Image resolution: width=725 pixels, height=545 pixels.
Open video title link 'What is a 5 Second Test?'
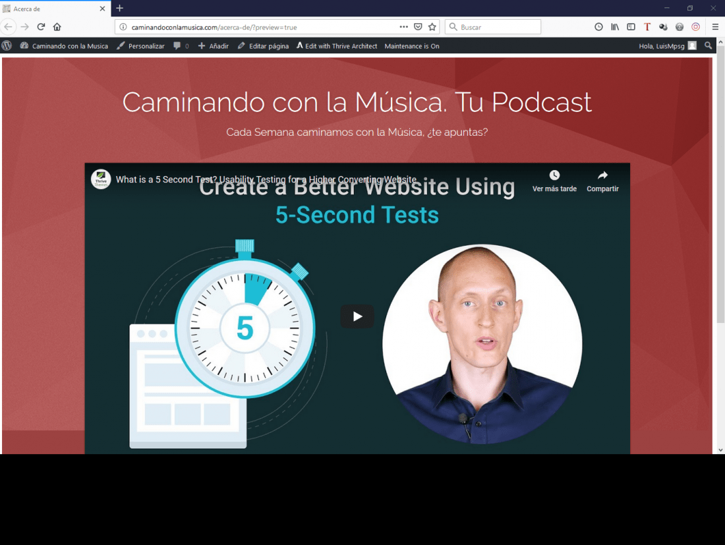(266, 179)
